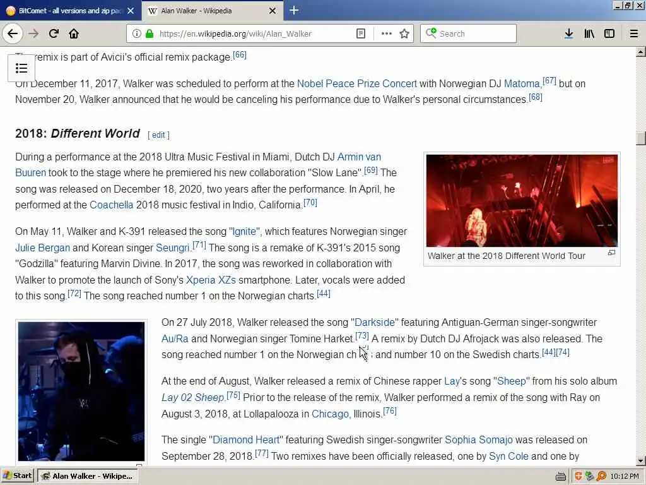646x485 pixels.
Task: Jump to citation [72]
Action: click(x=74, y=294)
